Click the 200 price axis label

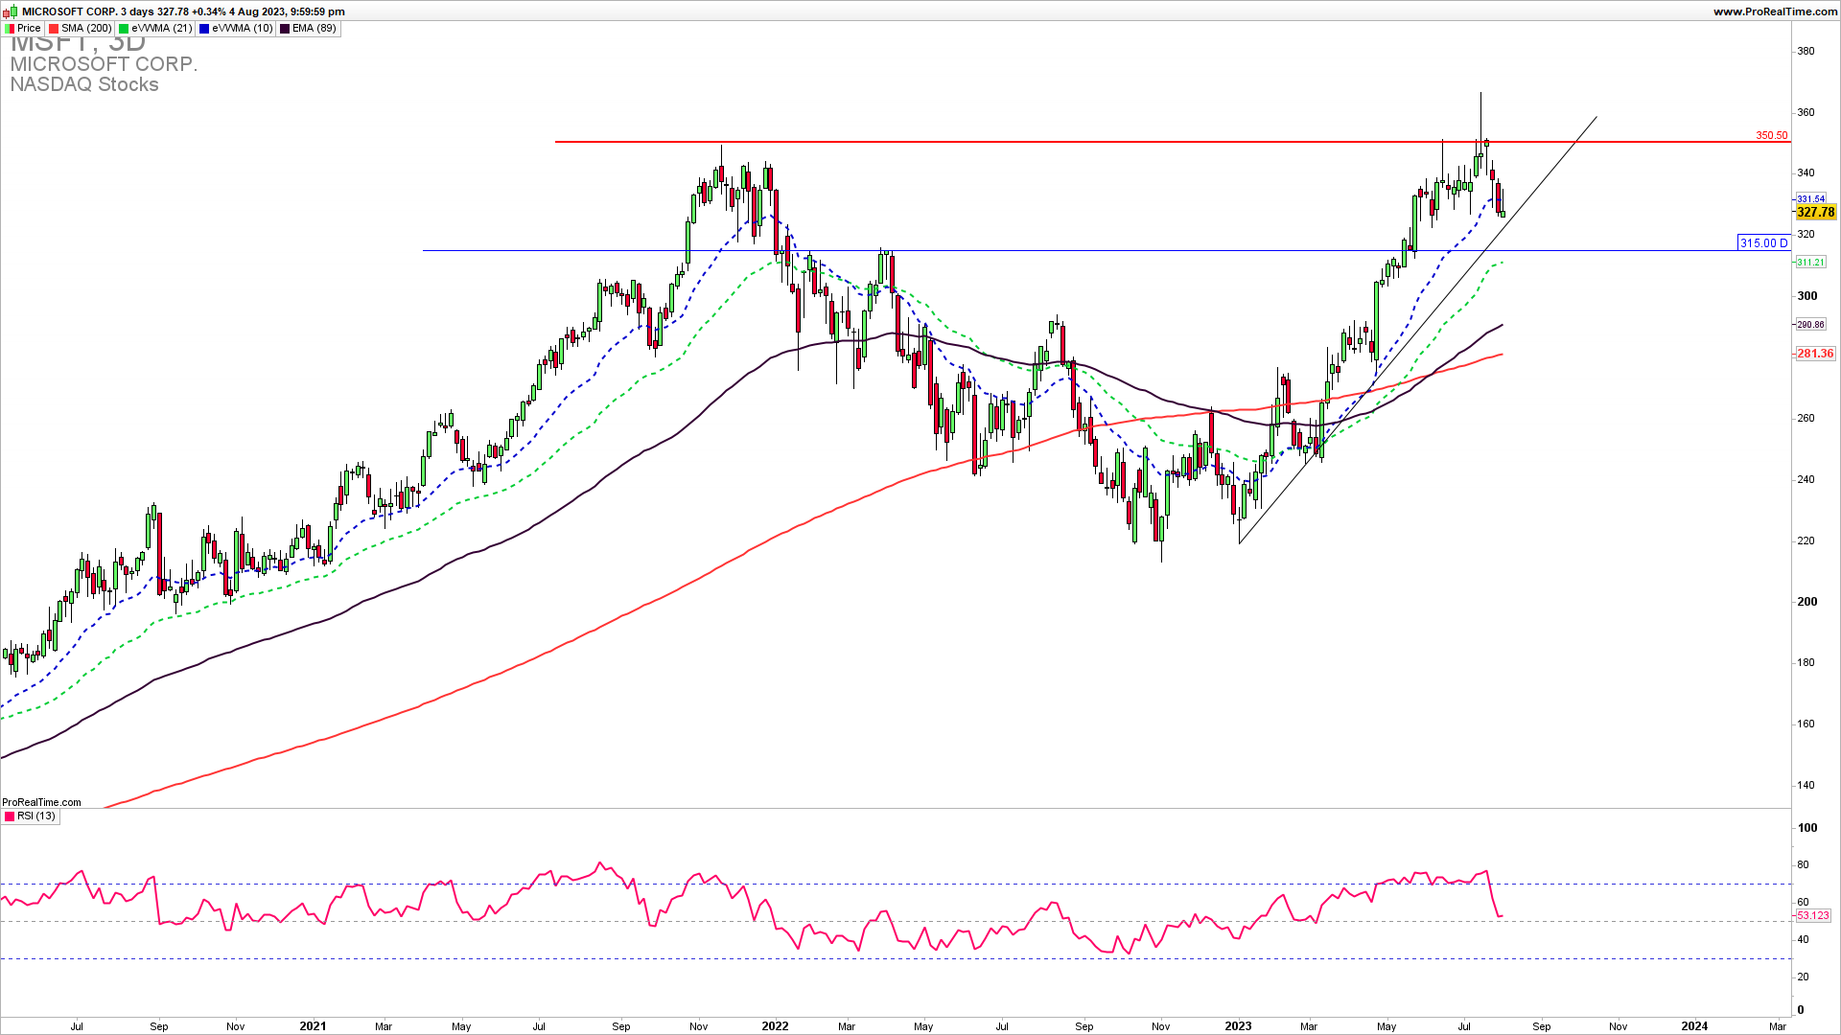pos(1806,602)
